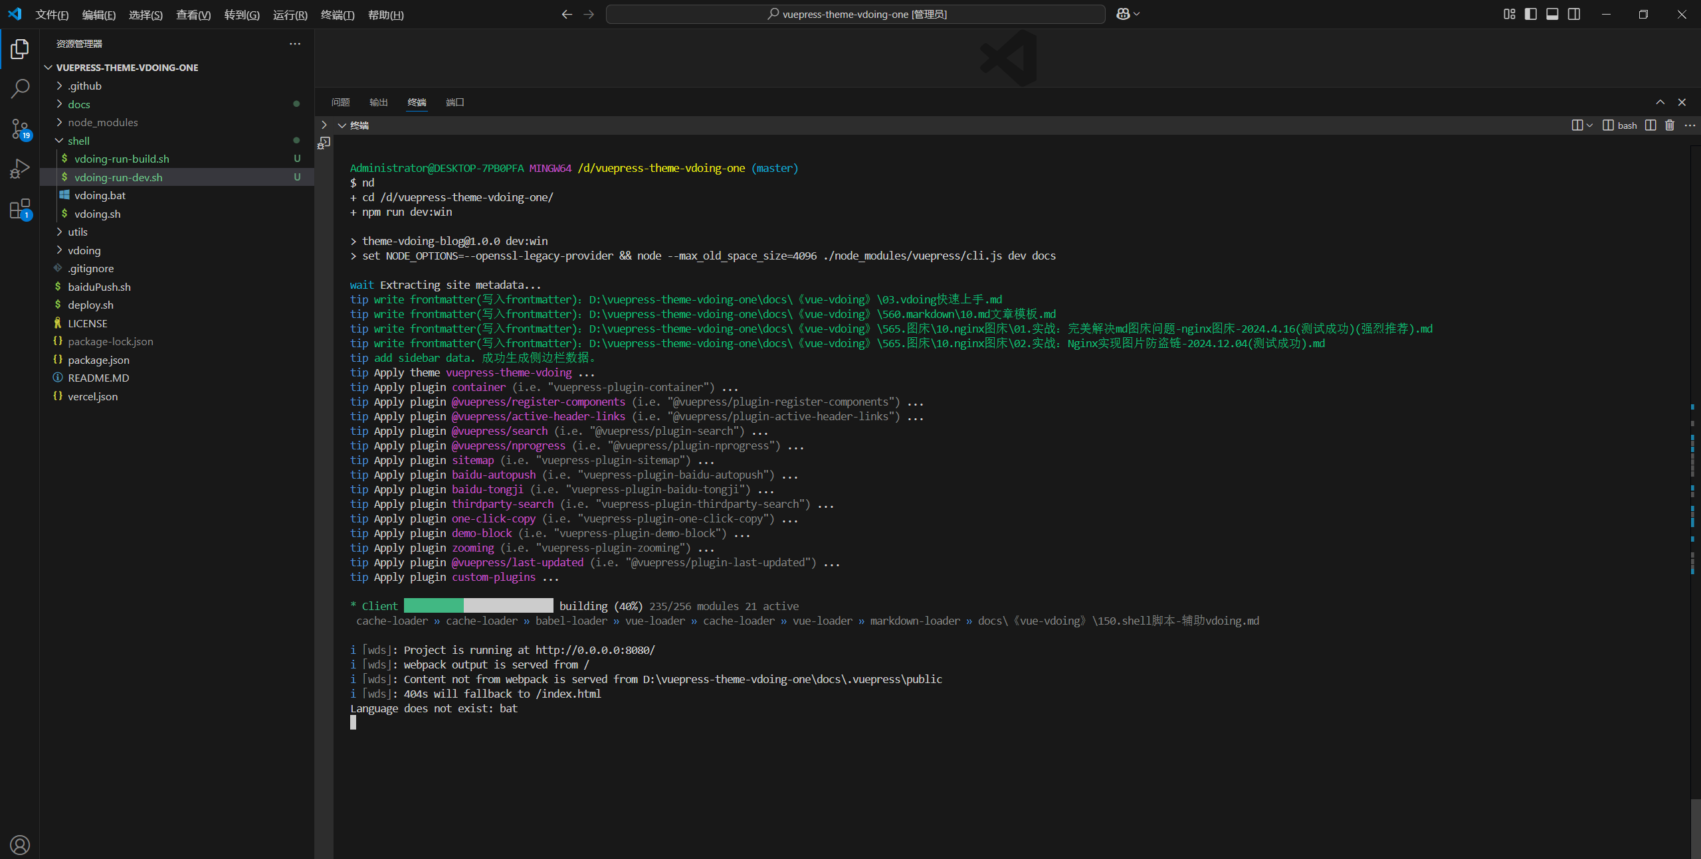Open Copilot dropdown arrow in title bar

[x=1136, y=14]
